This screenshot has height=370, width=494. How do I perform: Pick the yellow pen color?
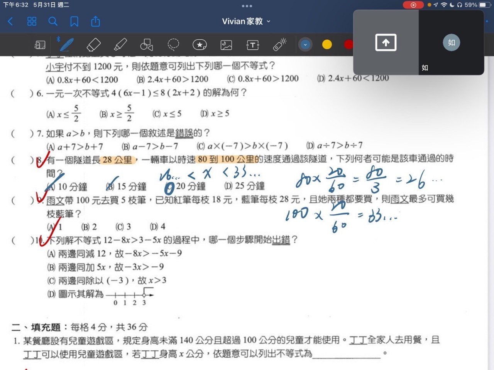tap(327, 45)
